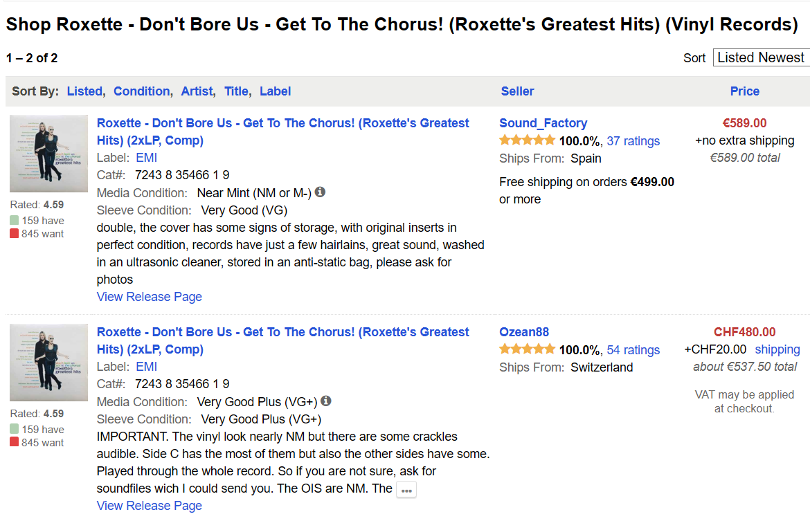Sort listings by Condition
The width and height of the screenshot is (810, 521).
click(x=141, y=91)
